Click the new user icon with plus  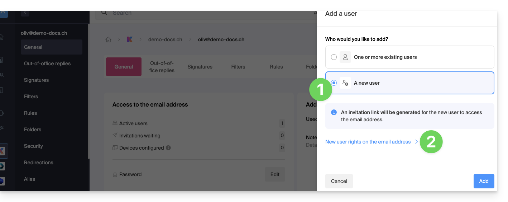pos(345,83)
